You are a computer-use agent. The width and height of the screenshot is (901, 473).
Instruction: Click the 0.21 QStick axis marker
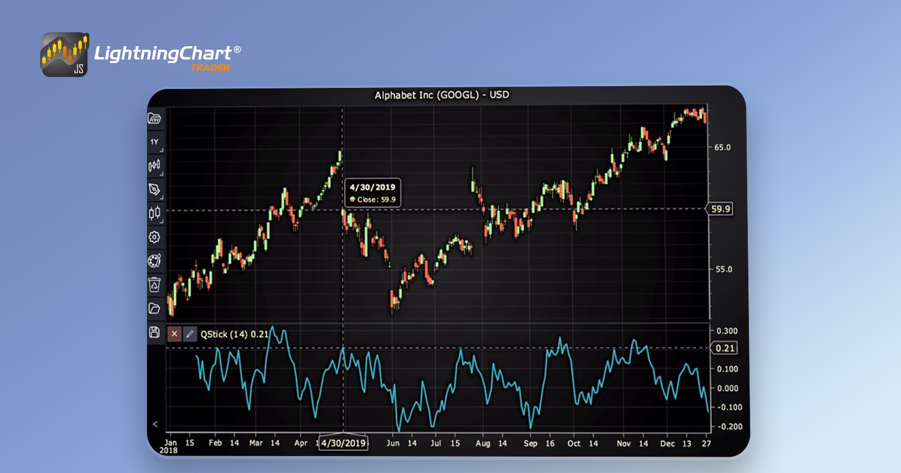coord(725,348)
